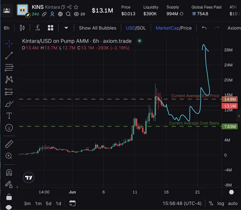Select the 1d date range
Image resolution: width=241 pixels, height=210 pixels.
[58, 204]
